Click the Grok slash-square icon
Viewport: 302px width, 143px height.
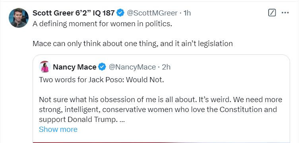pos(272,13)
